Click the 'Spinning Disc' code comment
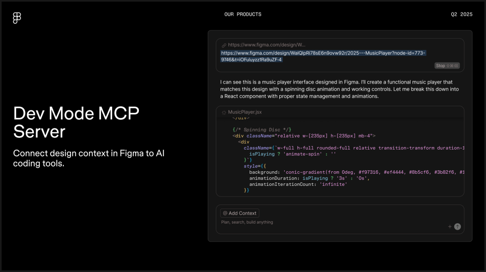Viewport: 486px width, 272px height. [262, 129]
